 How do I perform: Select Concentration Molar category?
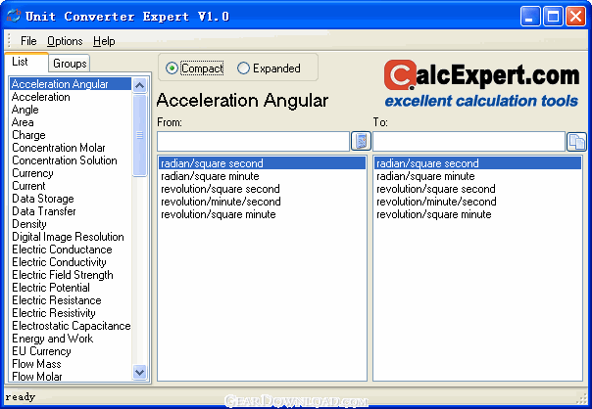[71, 148]
